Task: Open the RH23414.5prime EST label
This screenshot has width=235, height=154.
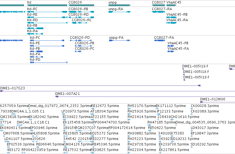Action: (142, 117)
